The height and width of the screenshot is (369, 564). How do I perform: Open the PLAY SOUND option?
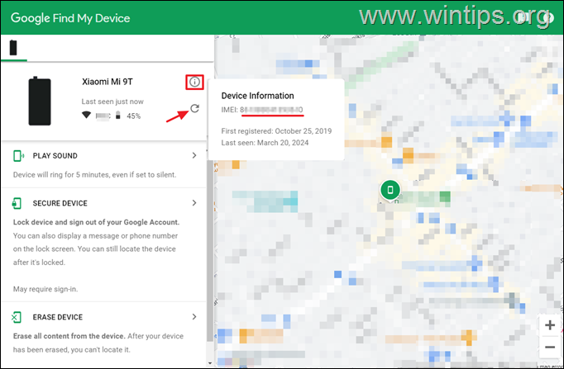pyautogui.click(x=55, y=156)
